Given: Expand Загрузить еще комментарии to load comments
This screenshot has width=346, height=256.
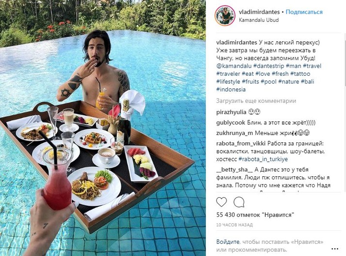Looking at the screenshot, I should coord(256,101).
